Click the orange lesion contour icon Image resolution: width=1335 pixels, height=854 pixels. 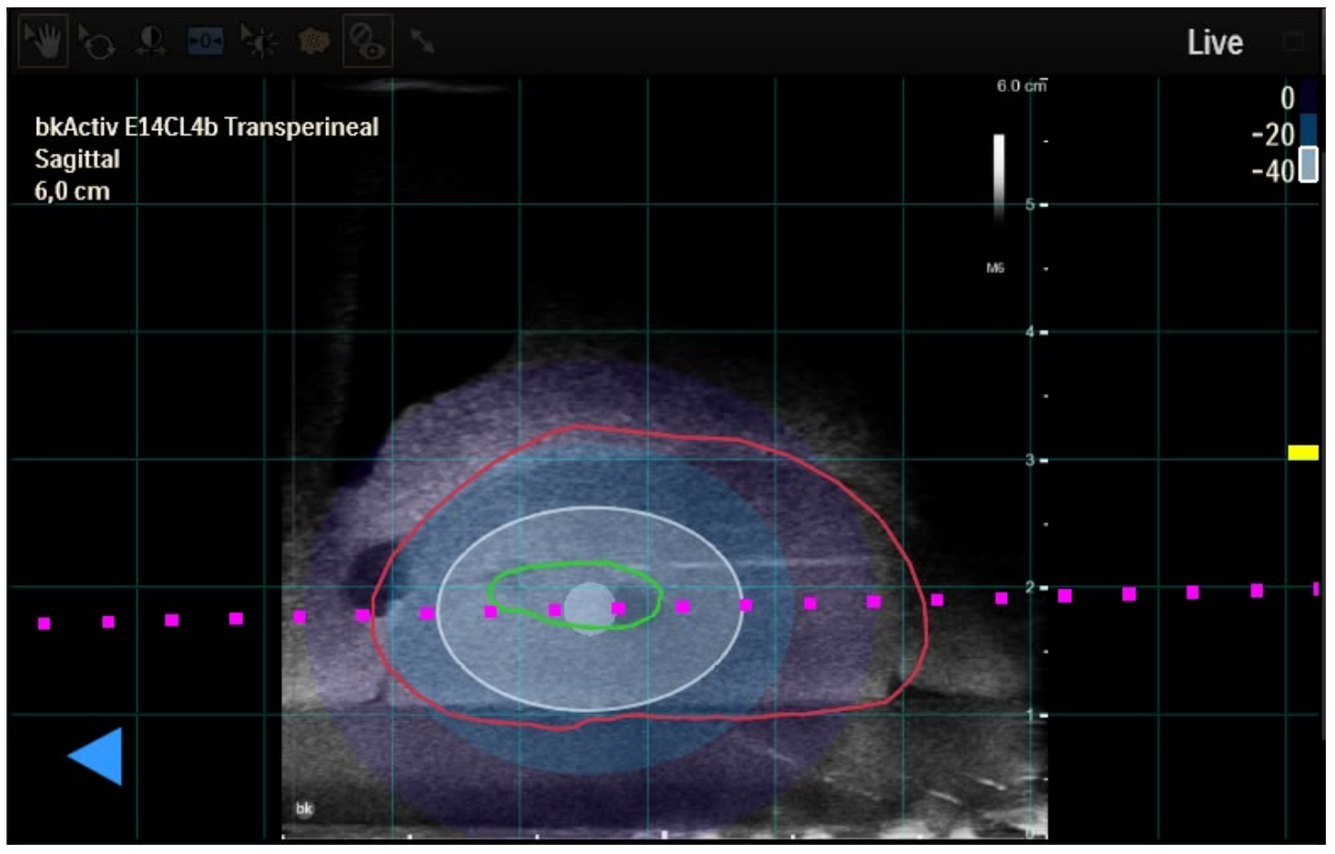point(314,41)
